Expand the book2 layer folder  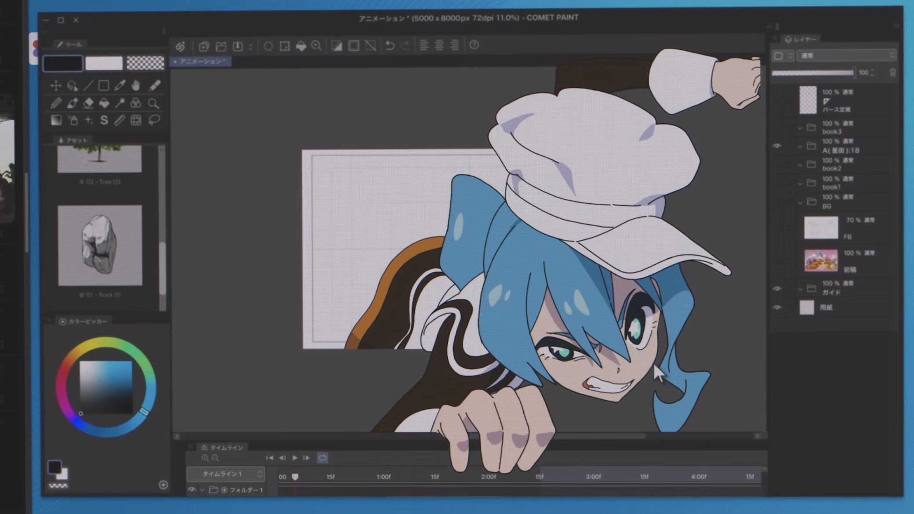click(800, 165)
